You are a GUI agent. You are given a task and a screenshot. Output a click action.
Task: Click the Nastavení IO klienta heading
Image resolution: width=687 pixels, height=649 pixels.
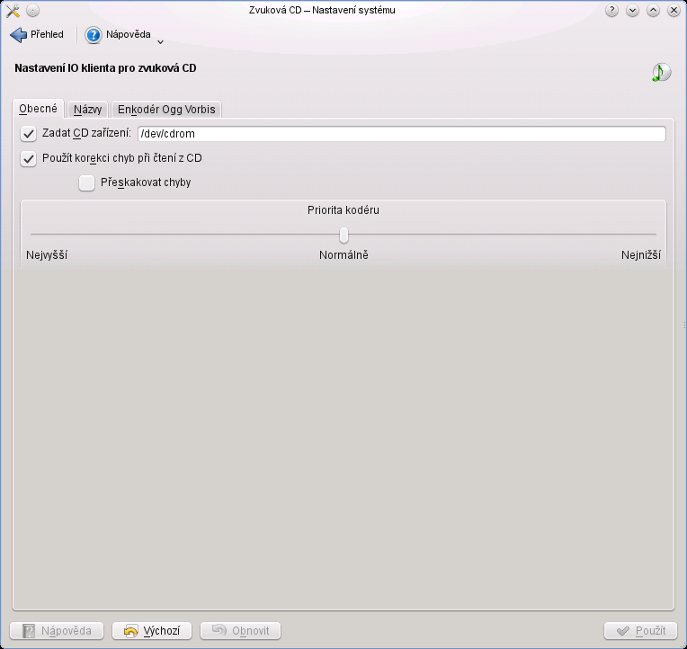(105, 68)
